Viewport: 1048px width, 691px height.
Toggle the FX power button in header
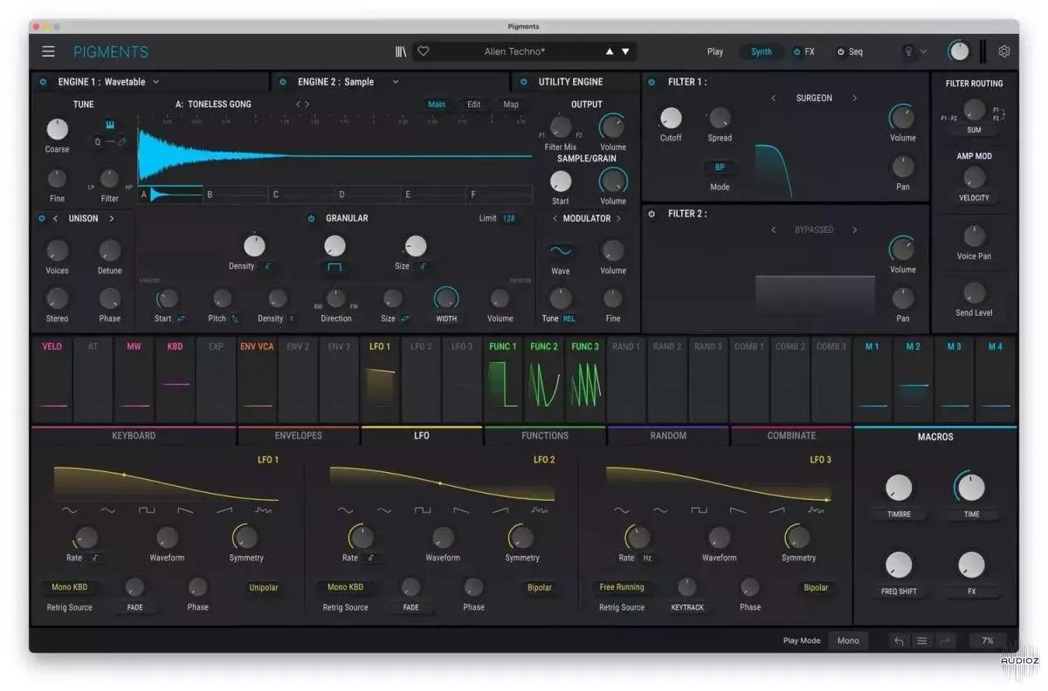pyautogui.click(x=796, y=51)
